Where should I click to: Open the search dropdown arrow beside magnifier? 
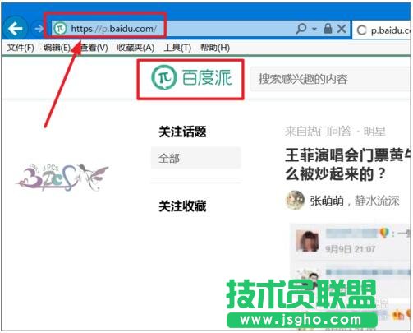point(314,29)
